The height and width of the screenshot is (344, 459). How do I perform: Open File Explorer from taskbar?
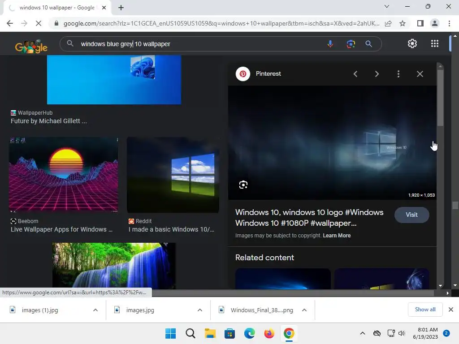[x=210, y=333]
